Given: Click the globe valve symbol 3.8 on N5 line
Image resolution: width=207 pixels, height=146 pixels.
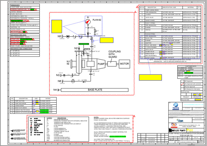Looking at the screenshot, I should click(x=68, y=36).
